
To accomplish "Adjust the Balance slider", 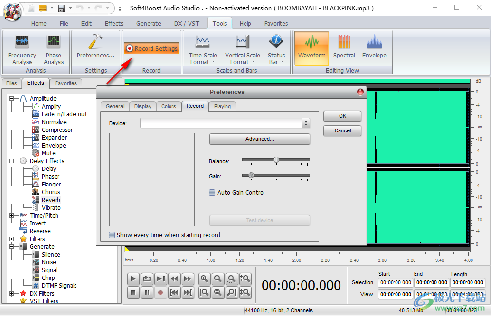I will pyautogui.click(x=276, y=160).
